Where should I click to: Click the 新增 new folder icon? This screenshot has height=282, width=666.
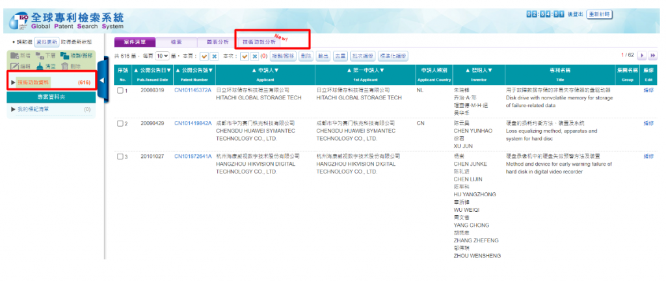coord(14,55)
